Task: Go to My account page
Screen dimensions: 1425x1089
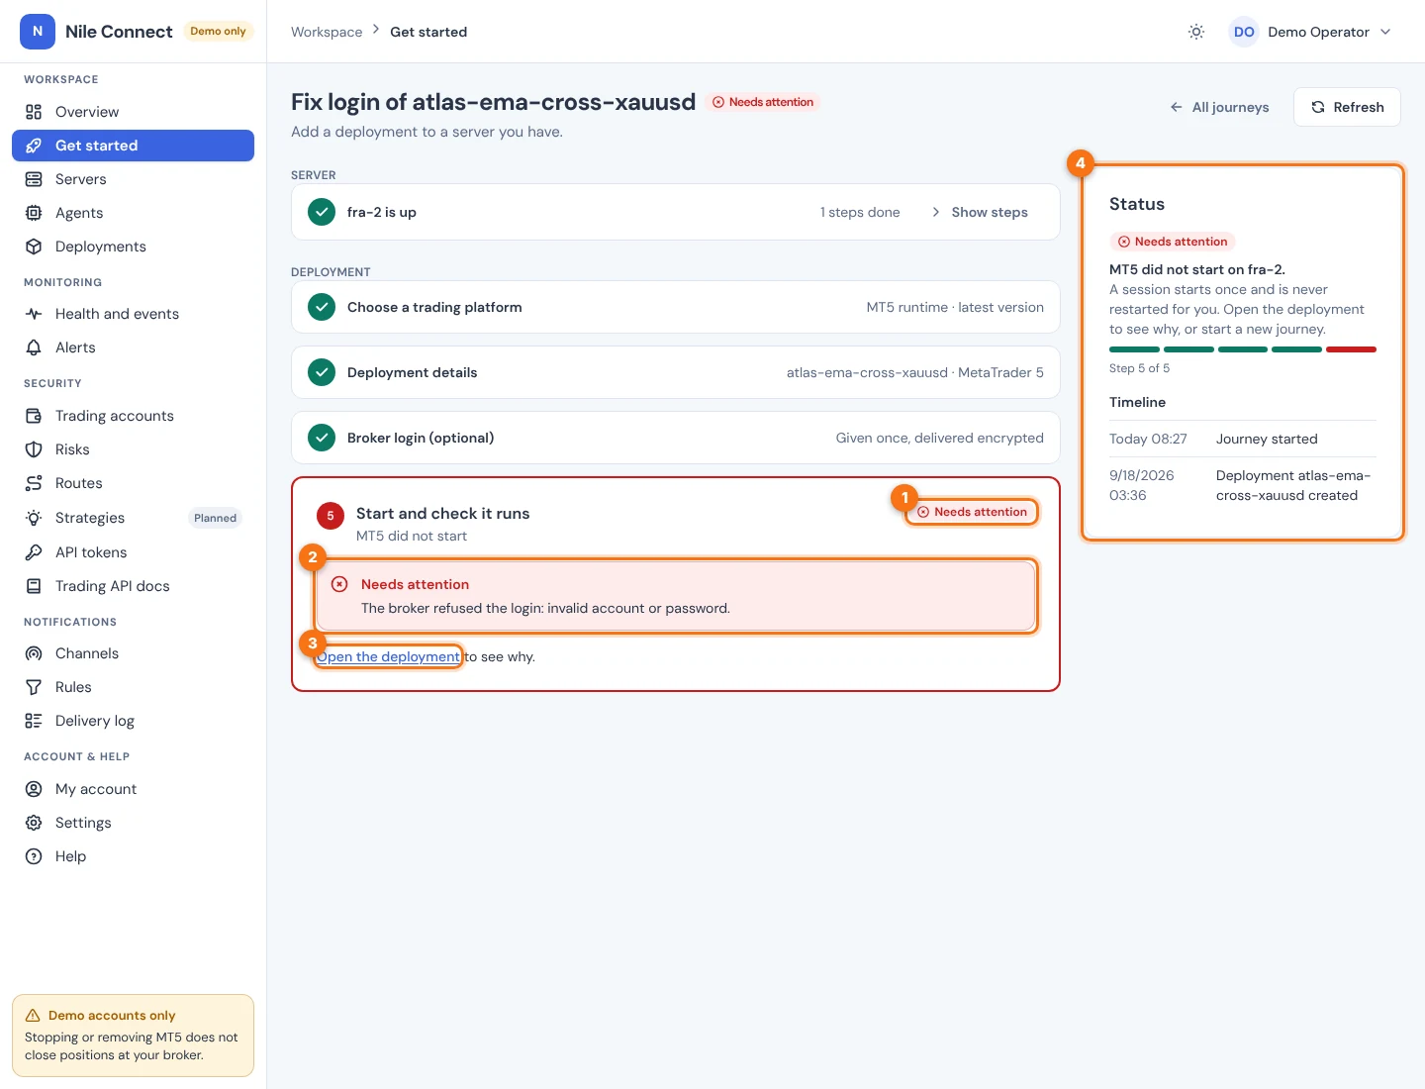Action: 133,789
